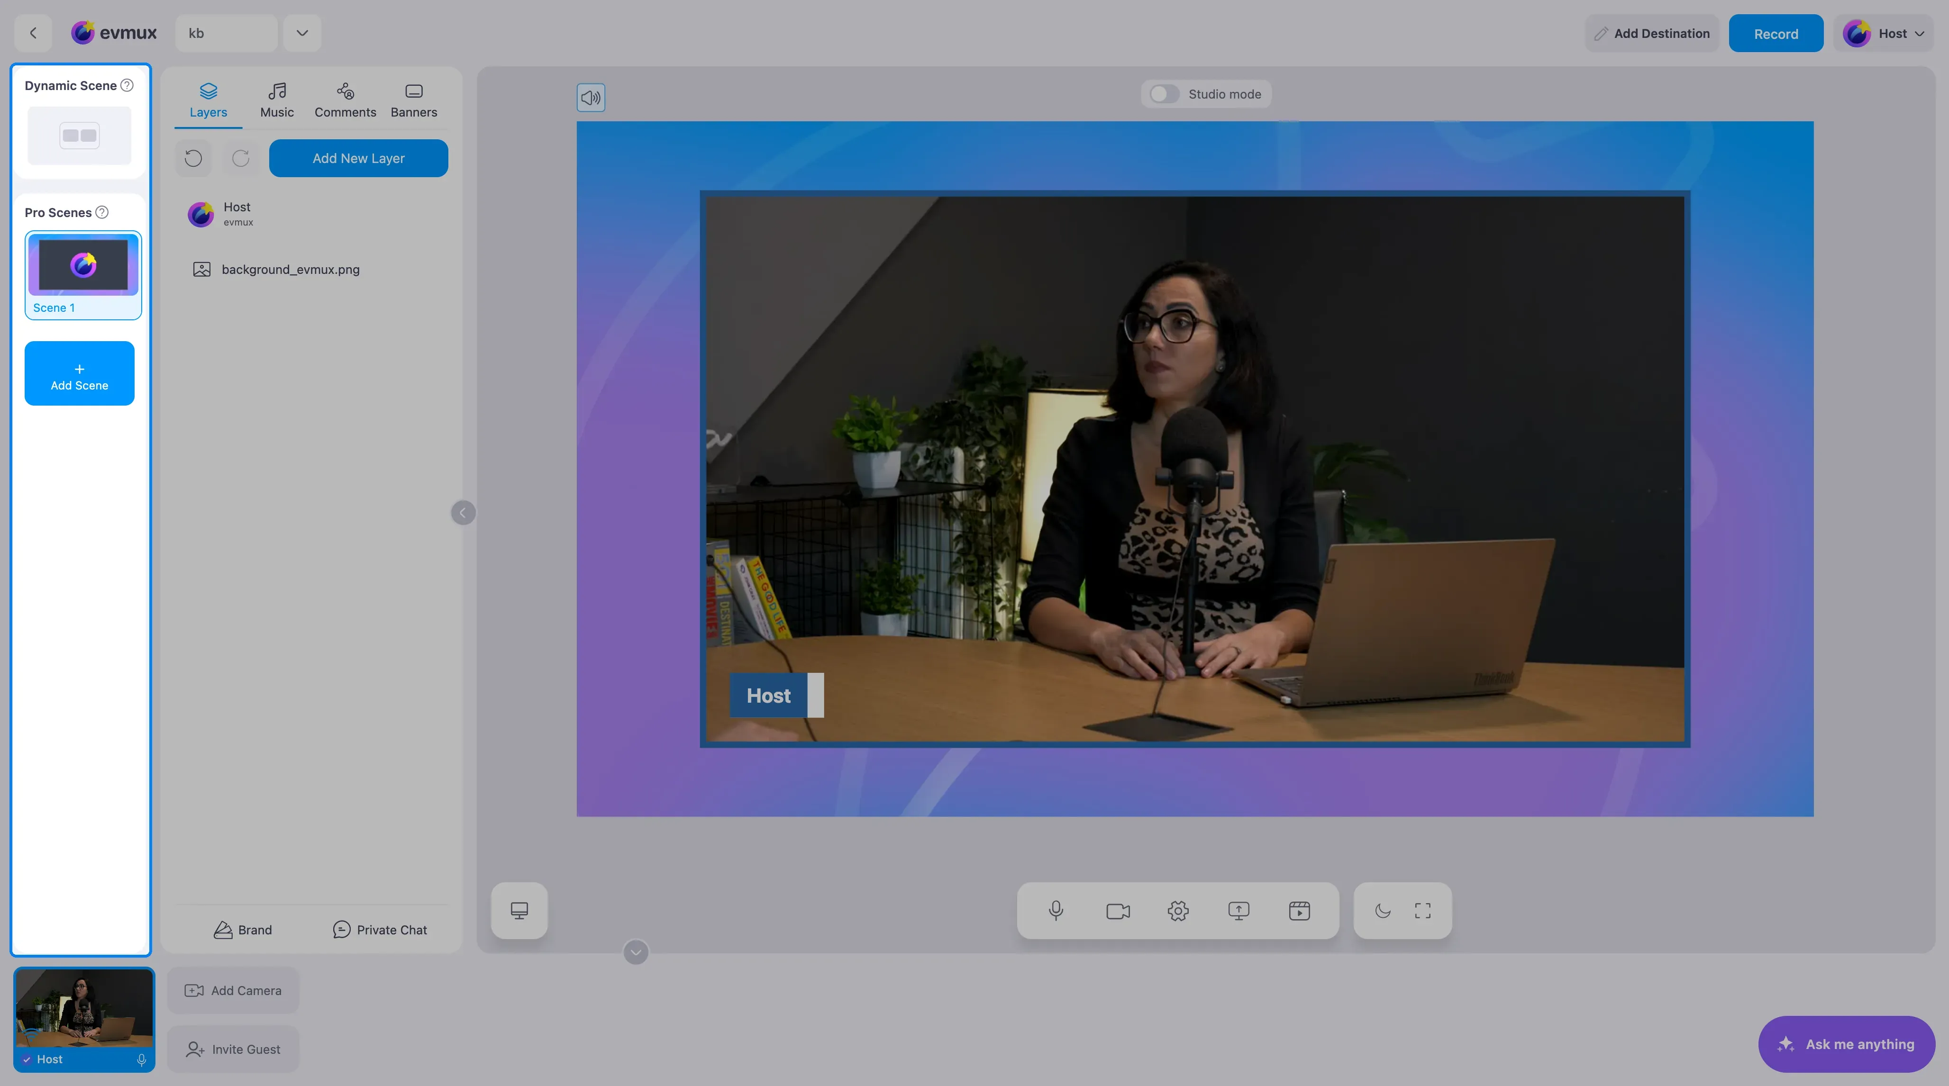This screenshot has height=1086, width=1949.
Task: Share screen with the upload-screen icon
Action: (1239, 911)
